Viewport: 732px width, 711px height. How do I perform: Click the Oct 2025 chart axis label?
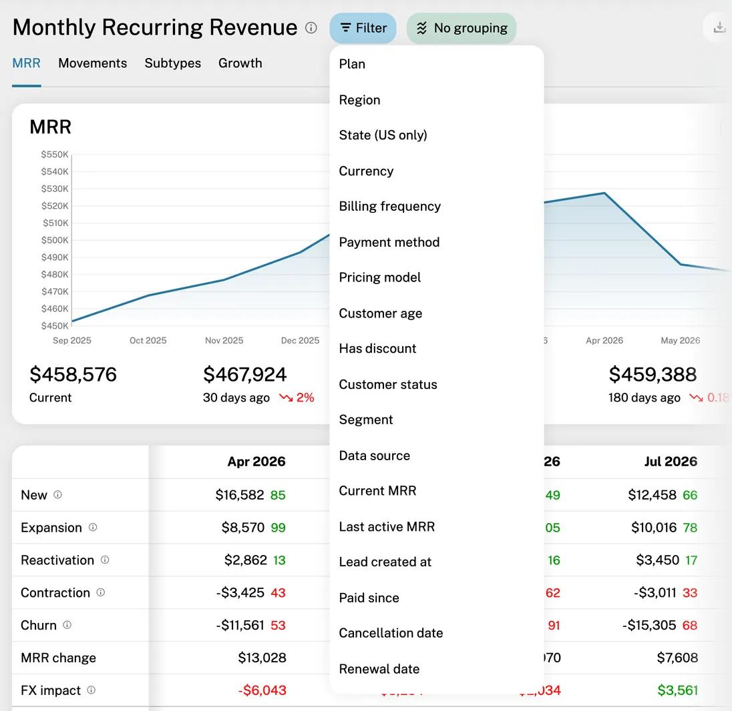point(148,340)
